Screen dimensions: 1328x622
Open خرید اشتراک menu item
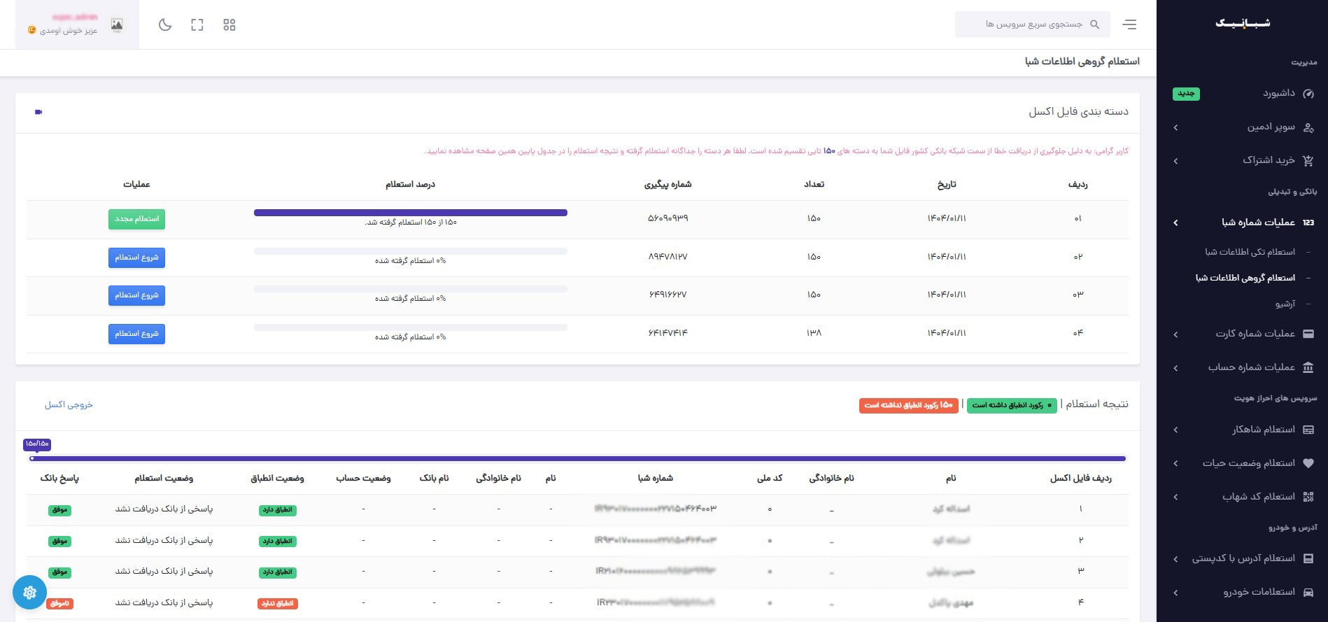point(1269,160)
